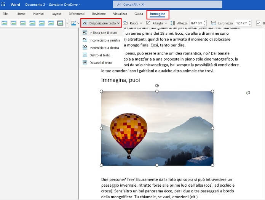Screen dimensions: 265x200
Task: Apply the fourth picture style thumbnail
Action: click(32, 23)
